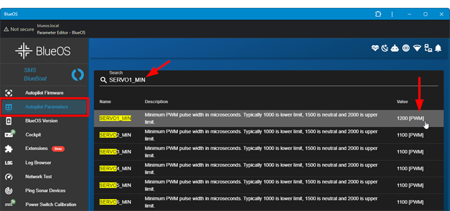Click the blueos.local address text
The height and width of the screenshot is (211, 450).
48,26
